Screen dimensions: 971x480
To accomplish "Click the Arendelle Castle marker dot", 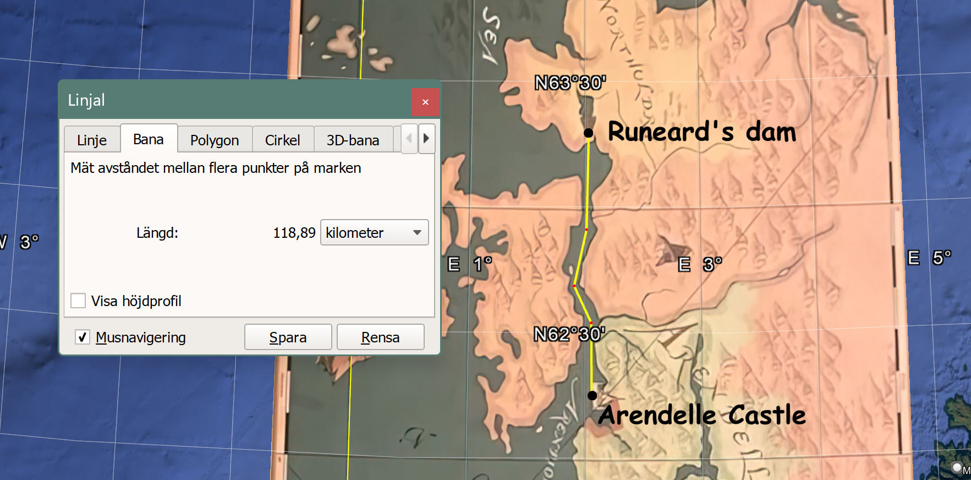I will tap(592, 395).
